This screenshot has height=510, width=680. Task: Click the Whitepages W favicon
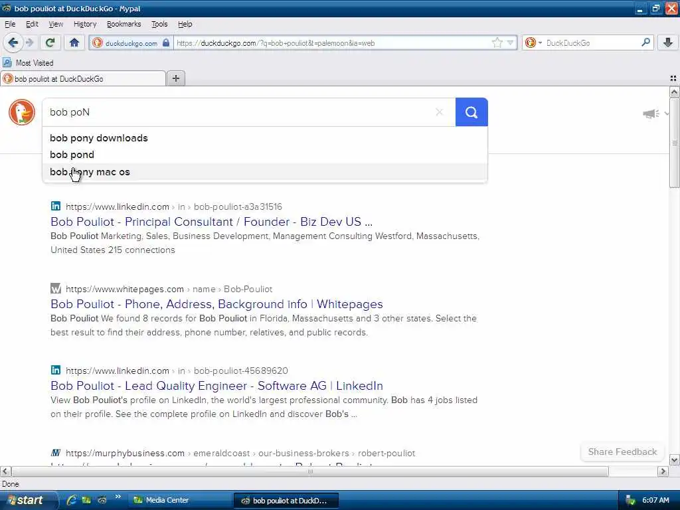(56, 288)
